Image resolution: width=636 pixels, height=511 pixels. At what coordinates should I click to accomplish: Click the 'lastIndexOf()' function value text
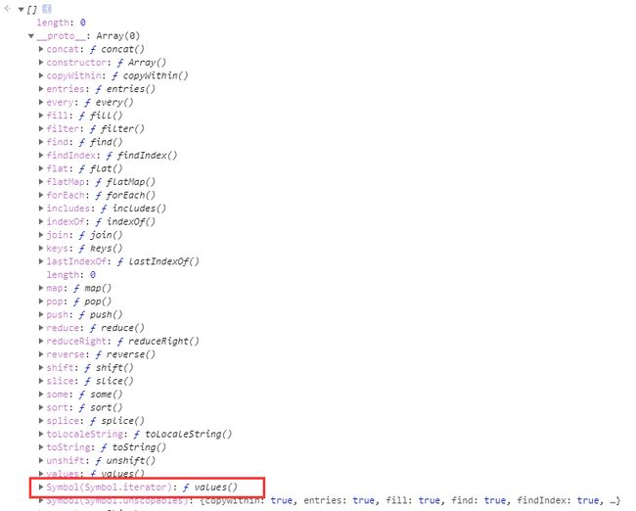tap(163, 261)
